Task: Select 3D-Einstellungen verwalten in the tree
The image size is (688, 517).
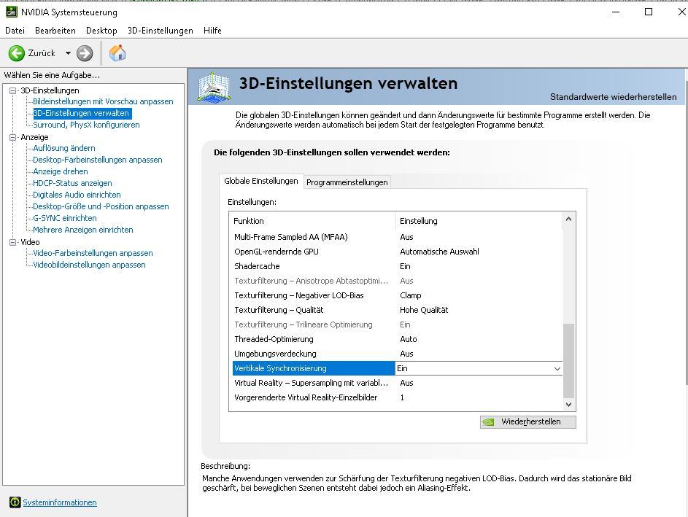Action: [x=81, y=113]
